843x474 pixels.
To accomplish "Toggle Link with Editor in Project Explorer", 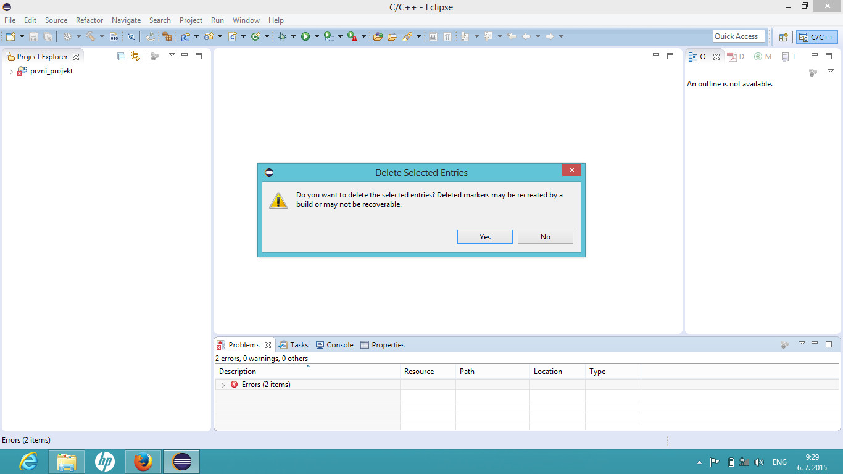I will click(x=135, y=56).
